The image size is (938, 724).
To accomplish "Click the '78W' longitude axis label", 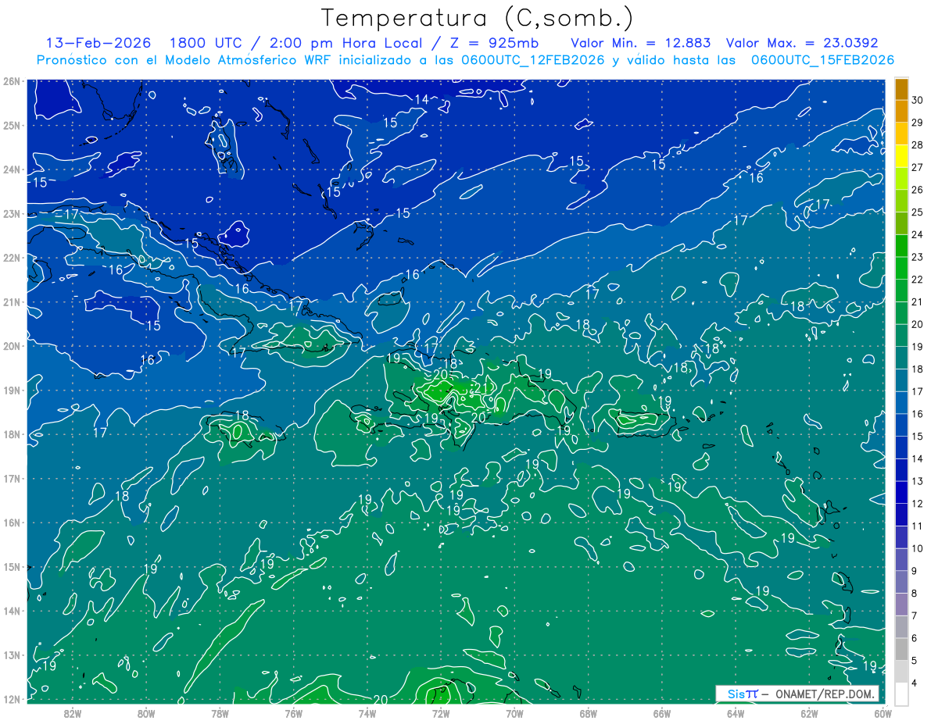I will point(220,712).
